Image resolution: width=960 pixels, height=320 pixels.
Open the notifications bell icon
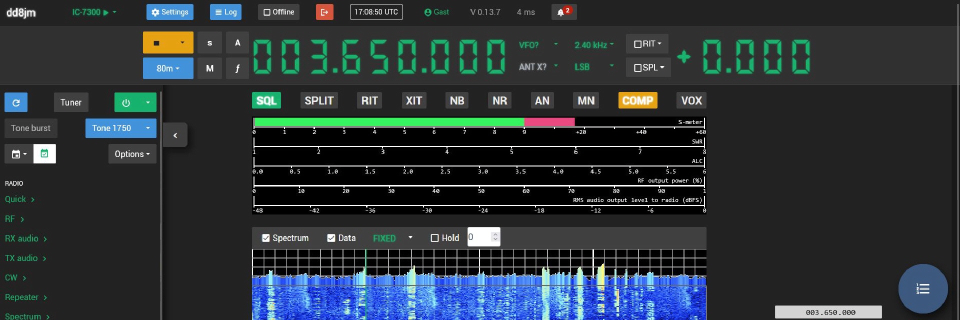pyautogui.click(x=563, y=12)
